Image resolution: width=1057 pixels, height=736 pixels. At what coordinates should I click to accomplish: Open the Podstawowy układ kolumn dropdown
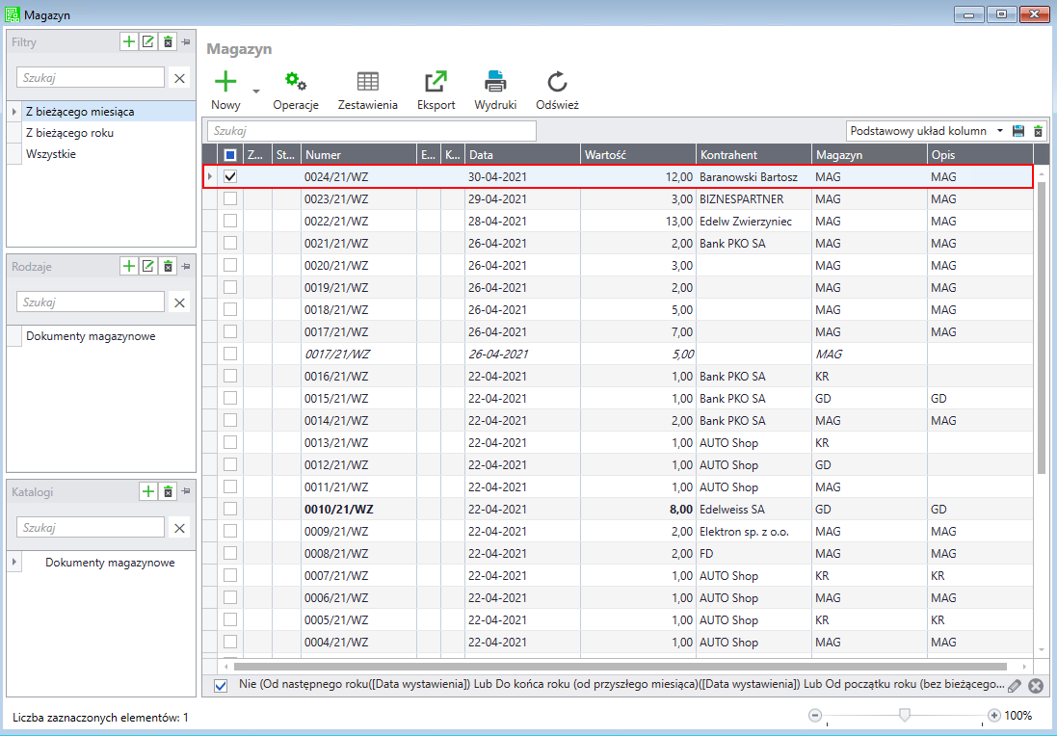pos(999,131)
